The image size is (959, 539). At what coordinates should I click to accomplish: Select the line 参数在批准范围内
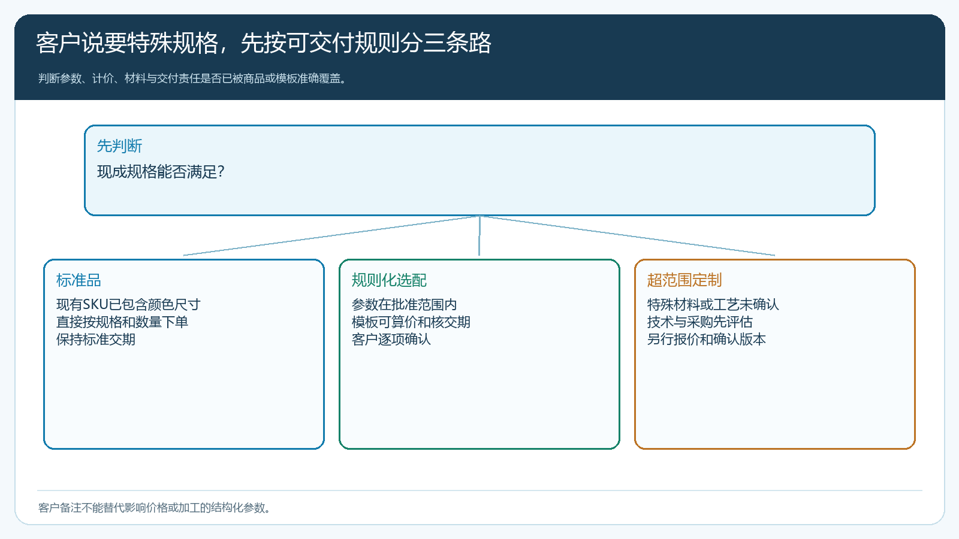(x=404, y=304)
